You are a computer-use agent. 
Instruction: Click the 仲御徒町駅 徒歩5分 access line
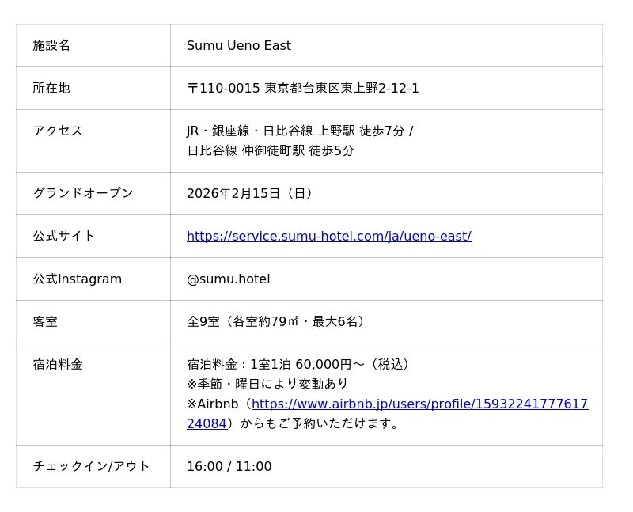click(270, 150)
